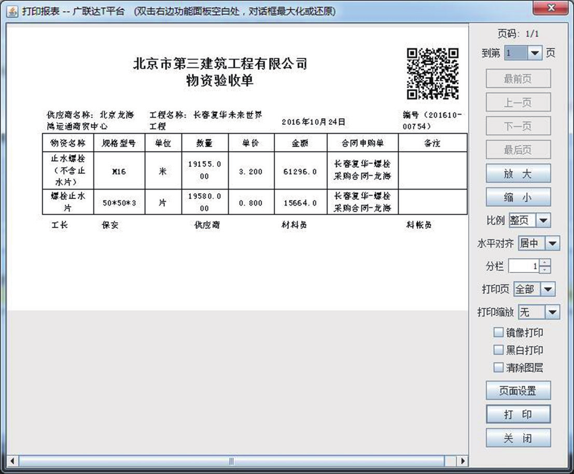Click the QR code on the receipt
The height and width of the screenshot is (474, 574).
click(432, 73)
